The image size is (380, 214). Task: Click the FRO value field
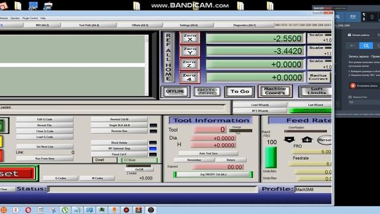[311, 152]
